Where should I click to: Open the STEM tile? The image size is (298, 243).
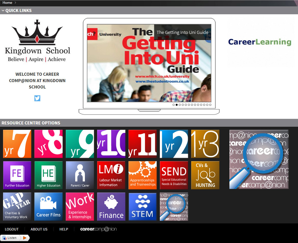coord(142,207)
